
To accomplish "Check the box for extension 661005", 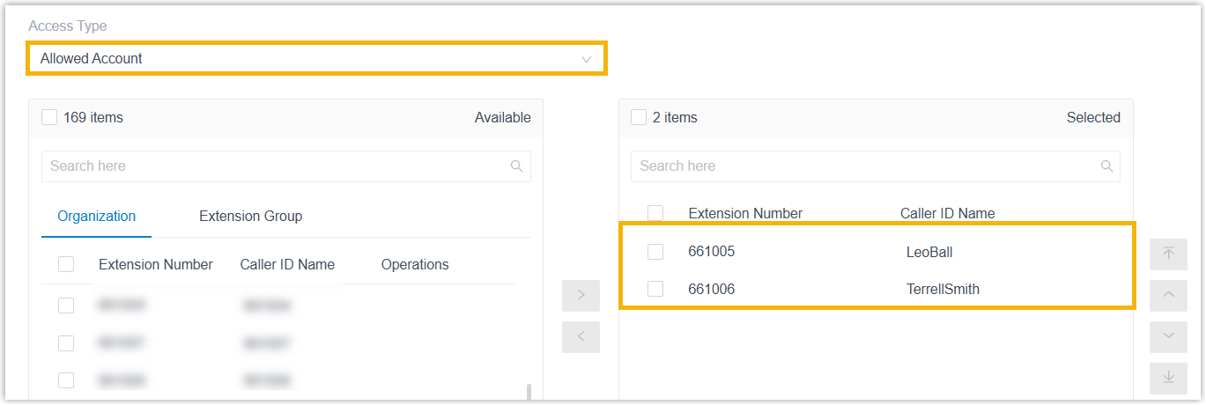I will 655,252.
